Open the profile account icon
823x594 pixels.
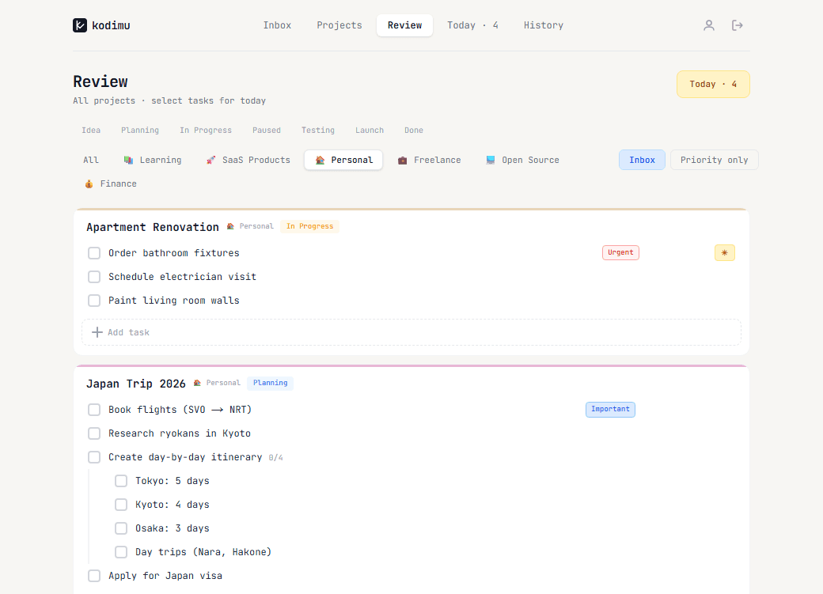click(x=708, y=25)
